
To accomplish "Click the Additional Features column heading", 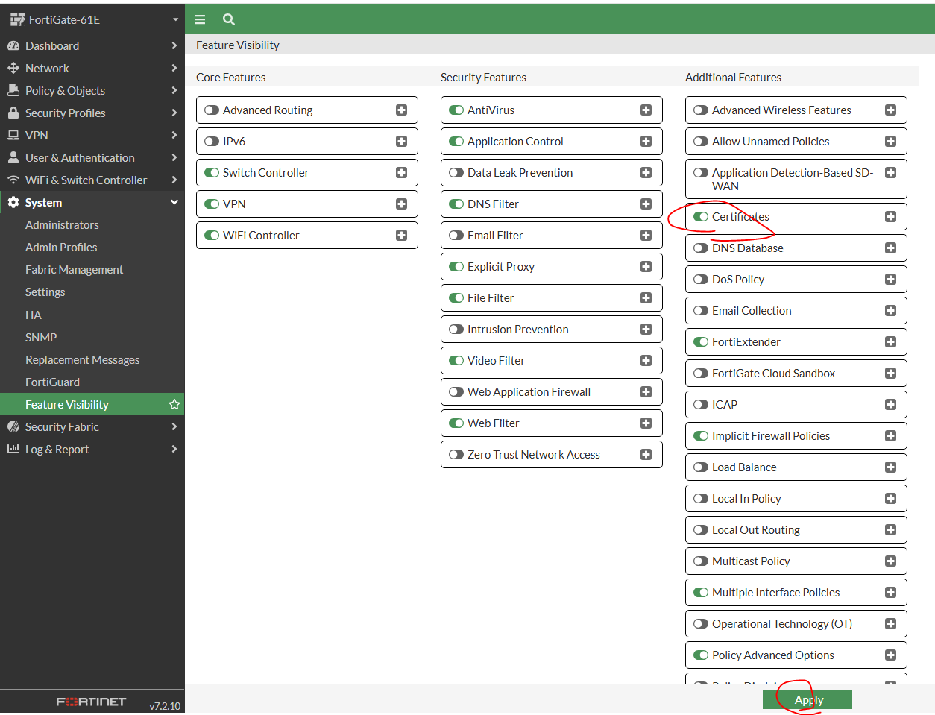I will [733, 77].
